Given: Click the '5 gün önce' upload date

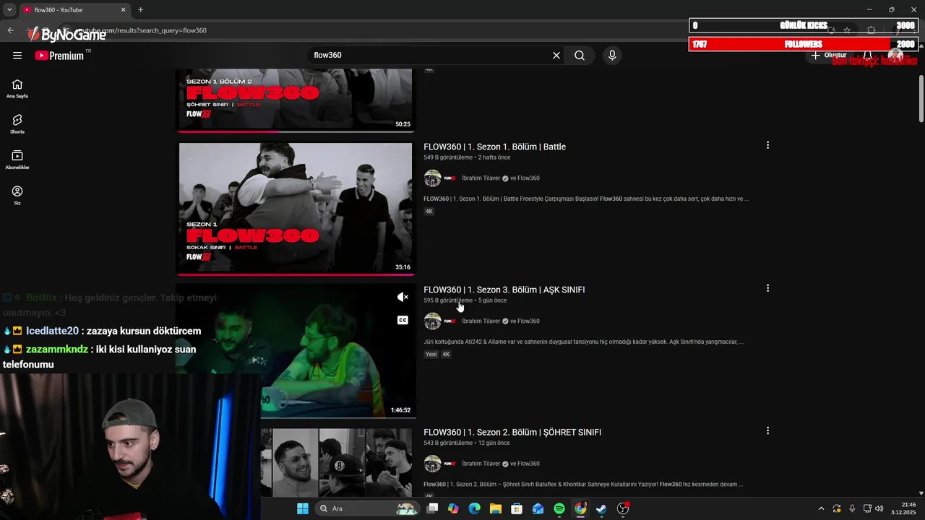Looking at the screenshot, I should coord(493,300).
